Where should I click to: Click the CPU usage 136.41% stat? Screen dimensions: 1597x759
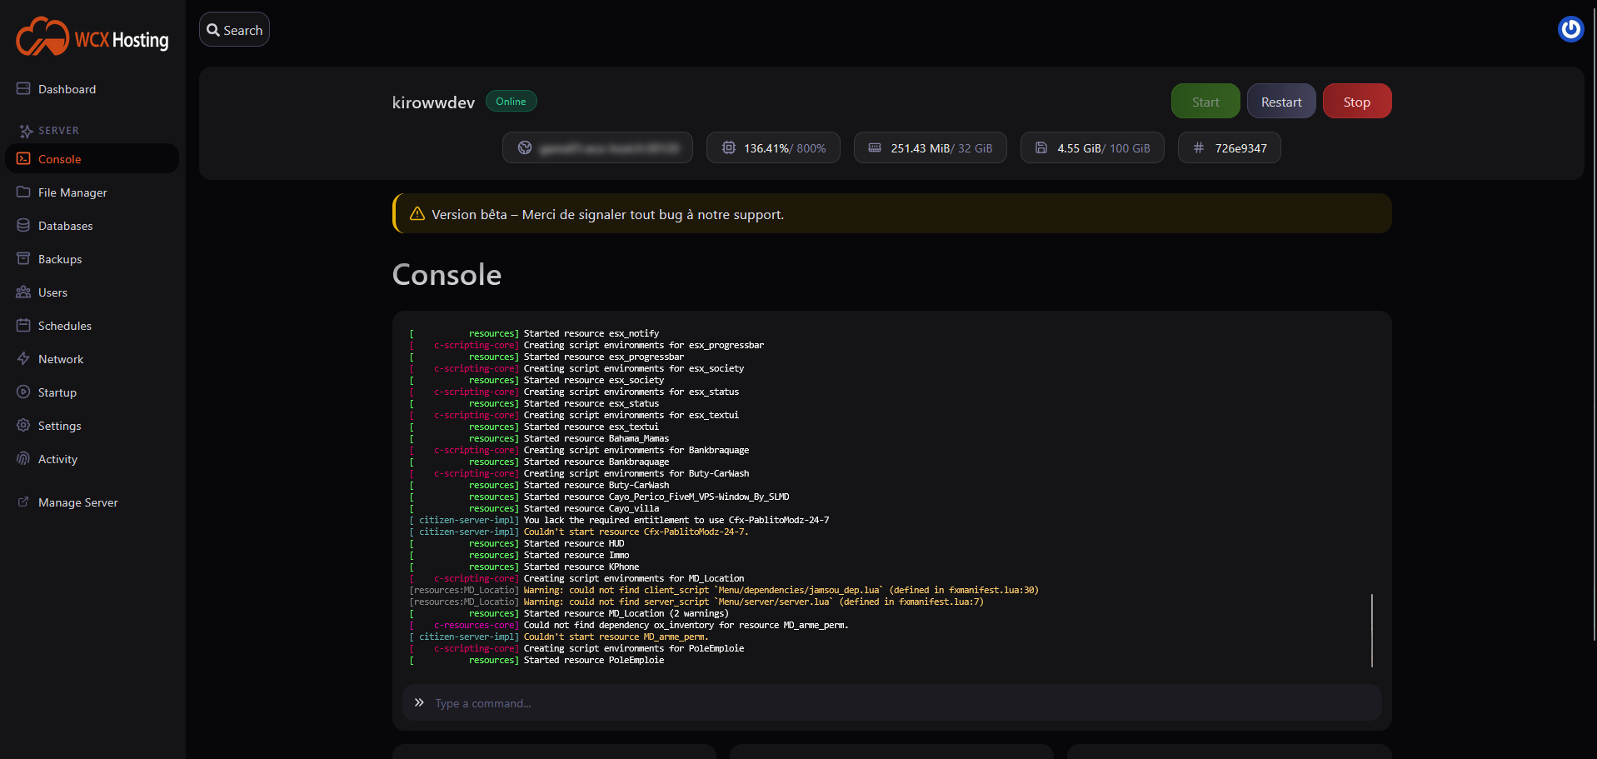tap(773, 148)
